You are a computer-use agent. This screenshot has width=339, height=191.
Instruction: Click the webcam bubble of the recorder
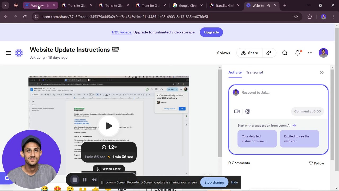[x=32, y=159]
